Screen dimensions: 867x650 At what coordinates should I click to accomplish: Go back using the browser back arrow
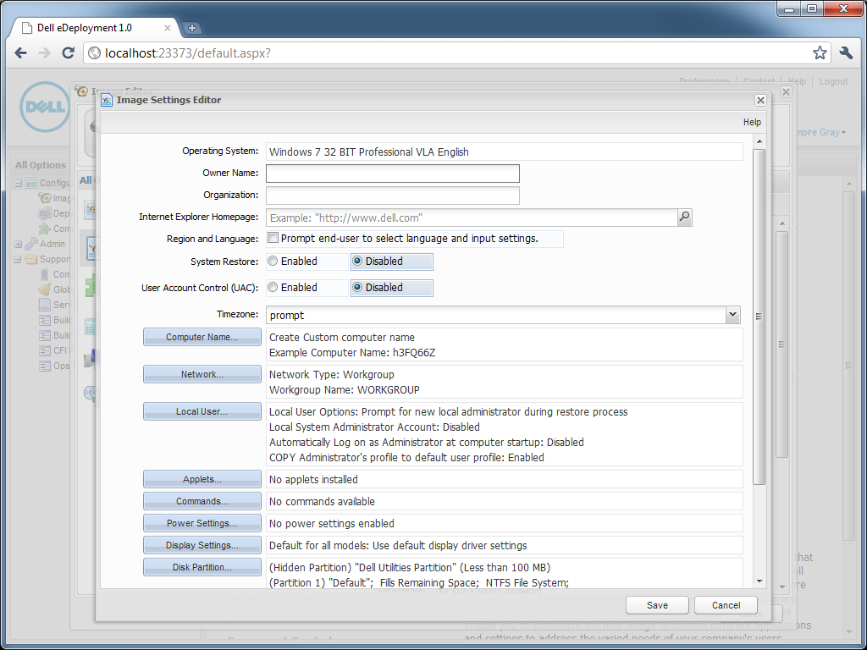point(21,53)
